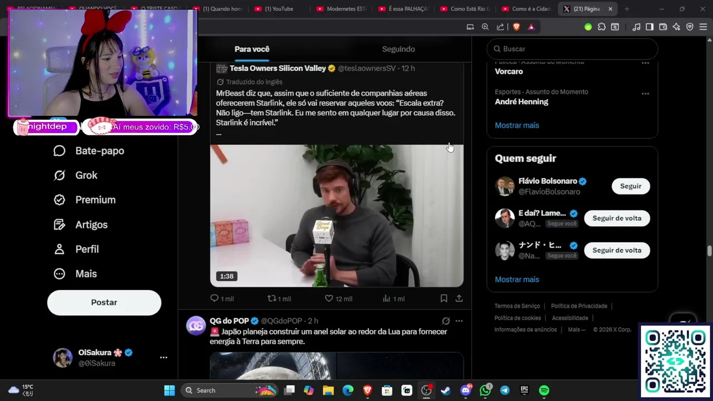Click the Grok icon on QG do POP post

click(446, 321)
